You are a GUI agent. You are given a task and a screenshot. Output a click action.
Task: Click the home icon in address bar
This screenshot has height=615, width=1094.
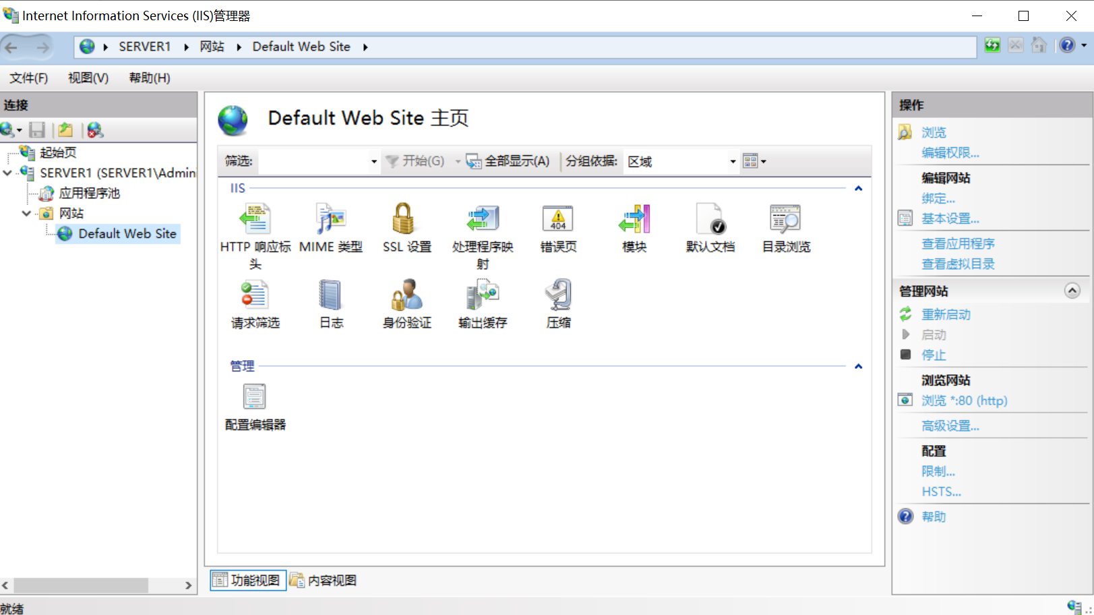coord(1039,46)
